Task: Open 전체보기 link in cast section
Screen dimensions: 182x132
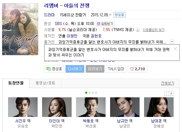Action: tap(168, 83)
